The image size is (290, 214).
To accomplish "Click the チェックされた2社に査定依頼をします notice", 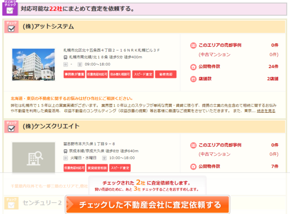I will click(x=146, y=183).
